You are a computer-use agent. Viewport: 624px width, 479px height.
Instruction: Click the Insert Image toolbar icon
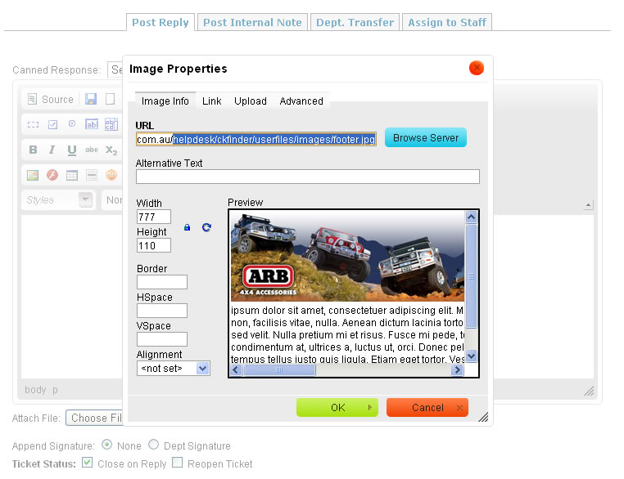click(33, 175)
